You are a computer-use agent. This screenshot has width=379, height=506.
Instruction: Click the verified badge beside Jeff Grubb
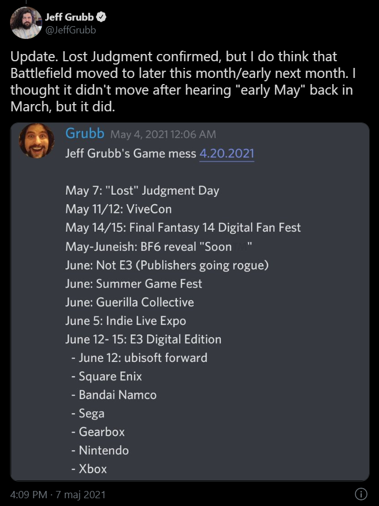[x=102, y=17]
